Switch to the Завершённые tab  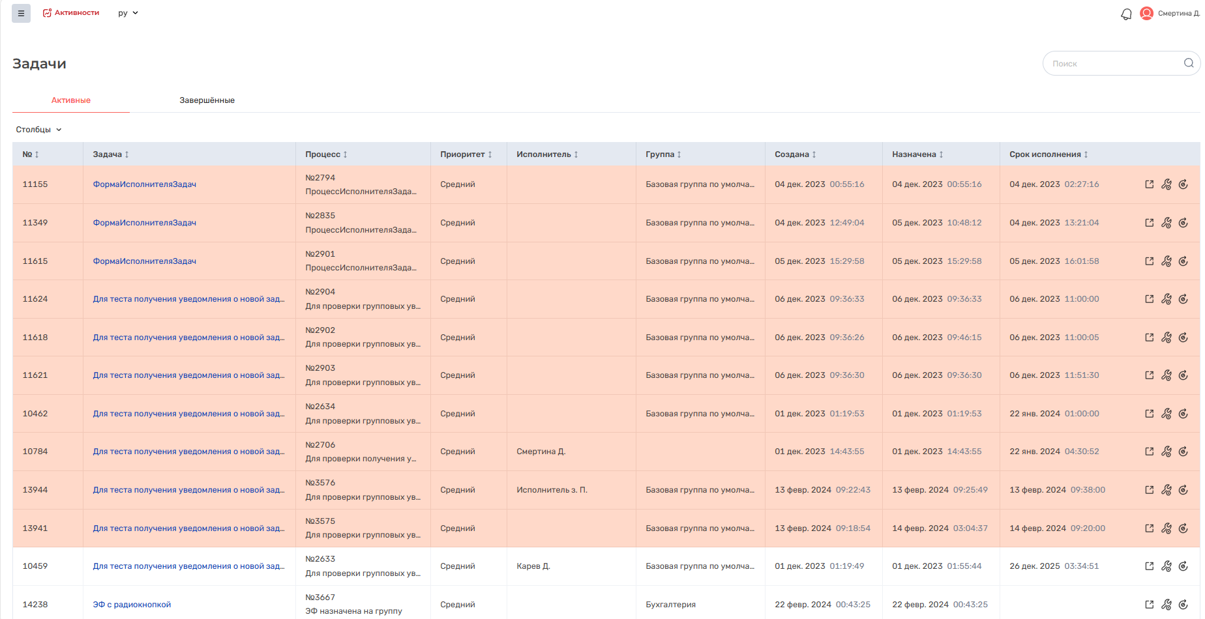tap(207, 100)
